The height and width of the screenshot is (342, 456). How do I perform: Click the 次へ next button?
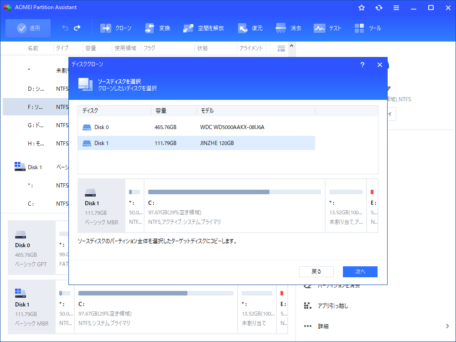pos(360,272)
